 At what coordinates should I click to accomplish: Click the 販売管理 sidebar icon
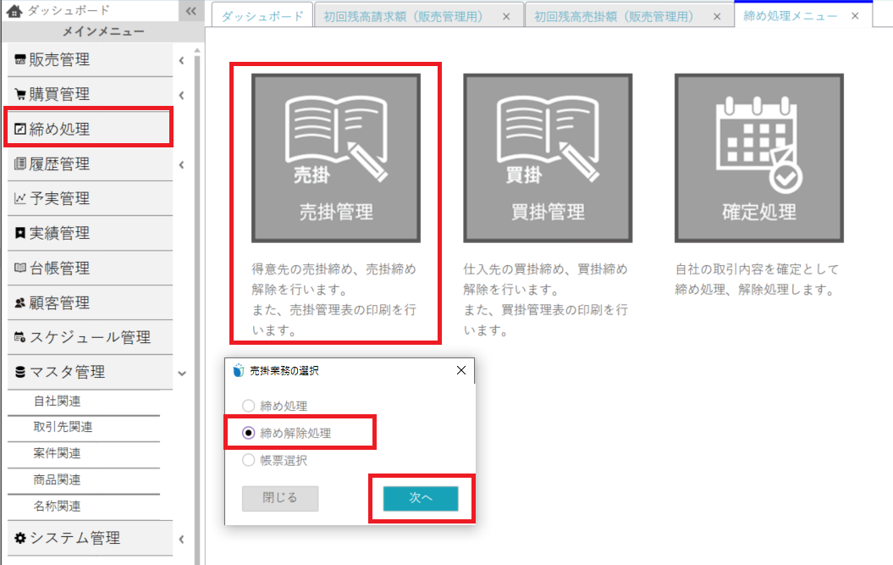click(20, 60)
